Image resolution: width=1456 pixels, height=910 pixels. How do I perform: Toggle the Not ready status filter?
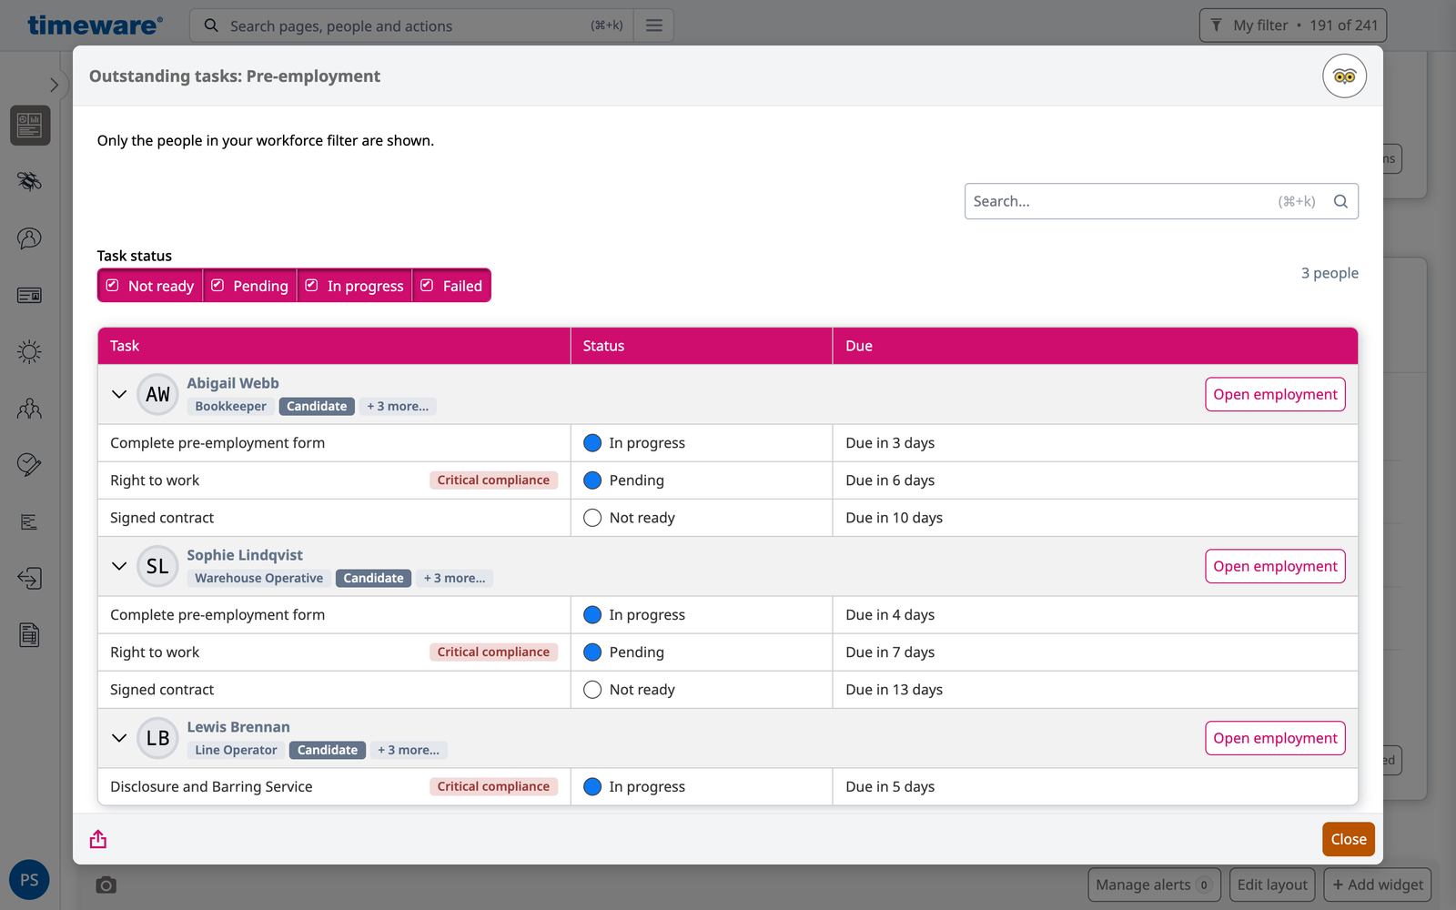[150, 286]
